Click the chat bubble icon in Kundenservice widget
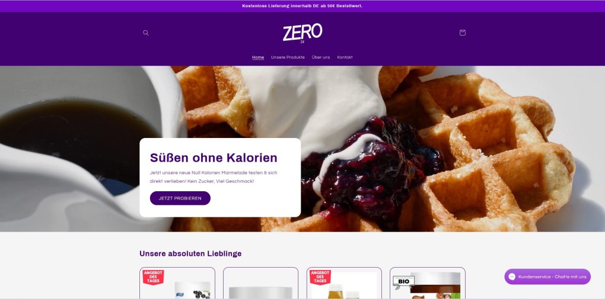This screenshot has width=605, height=299. 512,277
